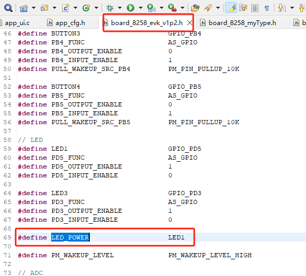Click the Toggle Word Wrap icon
This screenshot has width=306, height=276.
[243, 8]
